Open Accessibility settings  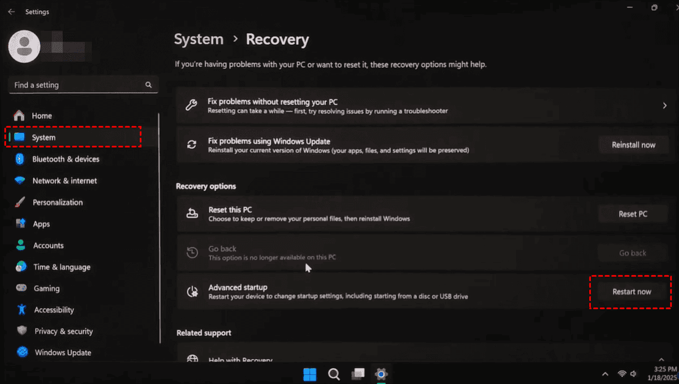pyautogui.click(x=54, y=309)
